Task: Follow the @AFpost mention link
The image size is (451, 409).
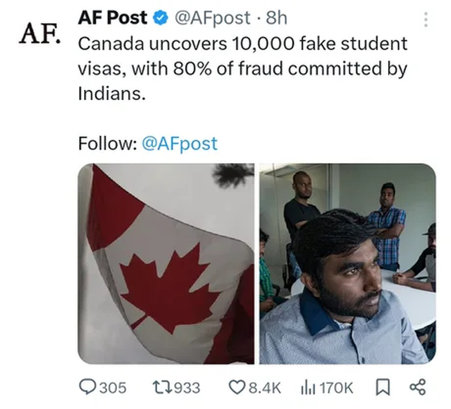Action: (x=179, y=144)
